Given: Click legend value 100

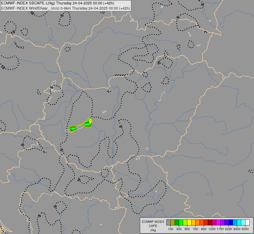Looking at the screenshot, I should (x=170, y=229).
